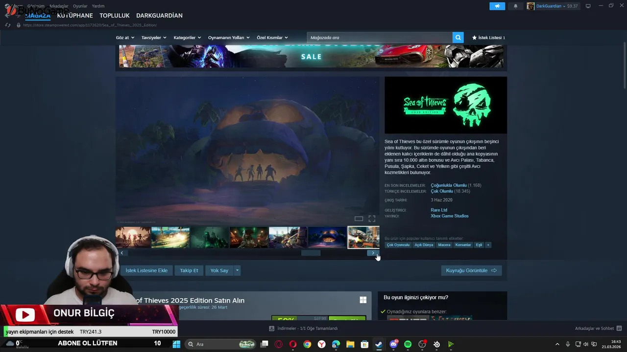Open the Tavsiyeler dropdown
The width and height of the screenshot is (627, 352).
pos(154,38)
